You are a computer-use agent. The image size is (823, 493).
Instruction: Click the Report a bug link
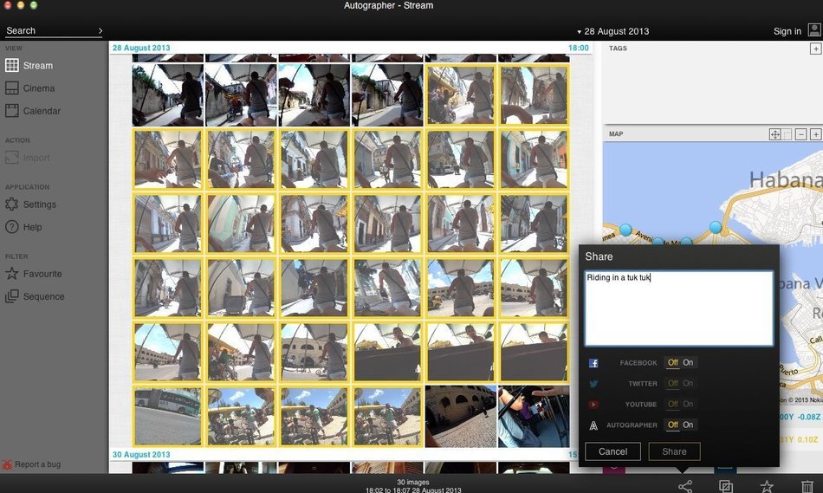pyautogui.click(x=31, y=464)
